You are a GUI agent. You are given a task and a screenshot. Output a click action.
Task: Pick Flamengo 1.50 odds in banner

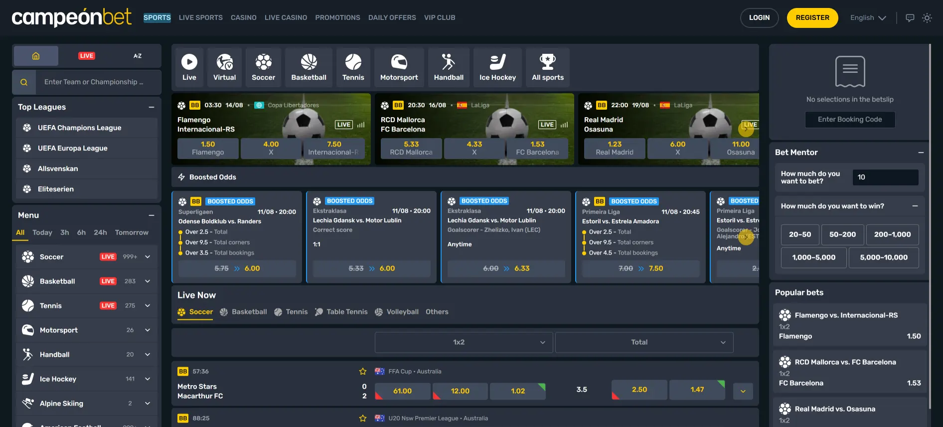(208, 148)
